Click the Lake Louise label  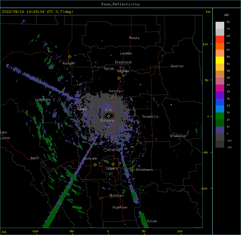point(5,135)
